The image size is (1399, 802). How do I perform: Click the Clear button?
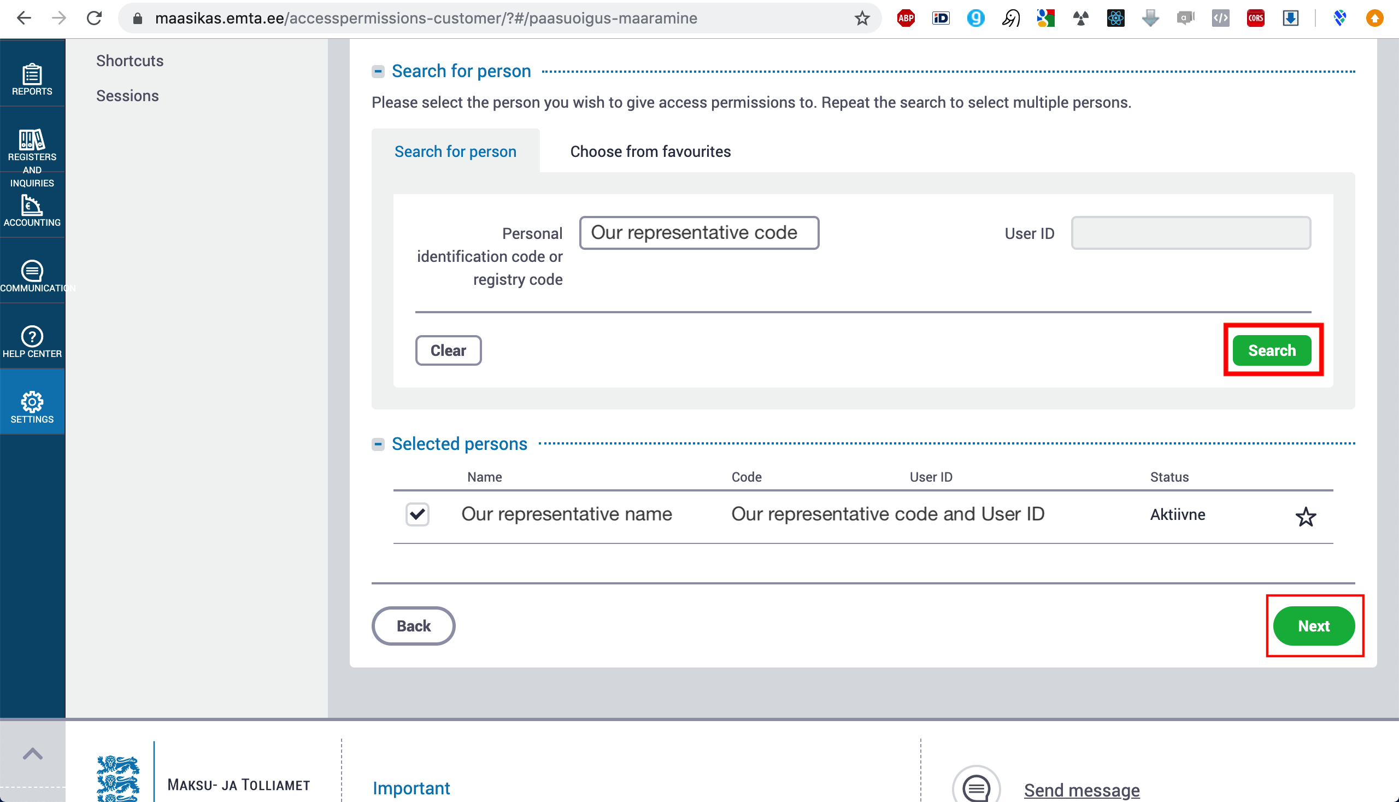pyautogui.click(x=448, y=350)
